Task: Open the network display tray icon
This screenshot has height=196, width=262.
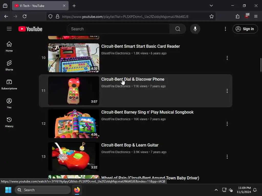Action: point(224,190)
